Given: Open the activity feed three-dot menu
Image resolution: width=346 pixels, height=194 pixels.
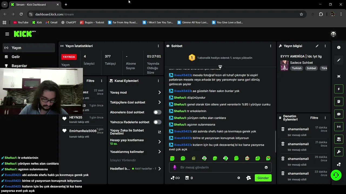Looking at the screenshot, I should [102, 81].
